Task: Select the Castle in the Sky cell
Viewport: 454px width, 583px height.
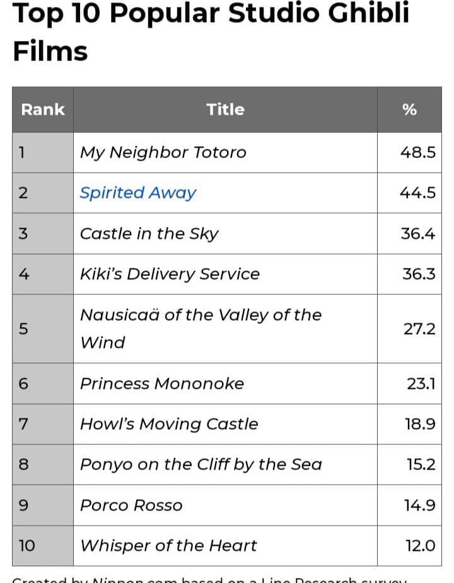Action: tap(149, 234)
